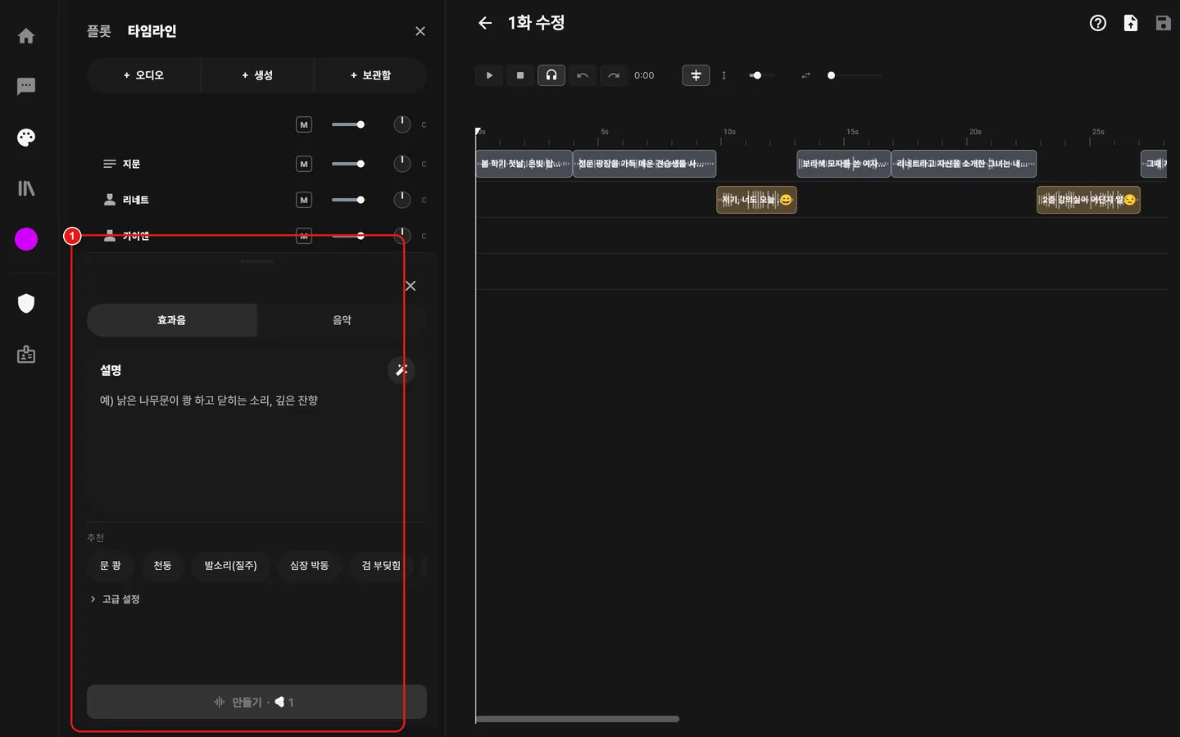Mute the top unnamed track
Image resolution: width=1180 pixels, height=737 pixels.
pos(304,124)
